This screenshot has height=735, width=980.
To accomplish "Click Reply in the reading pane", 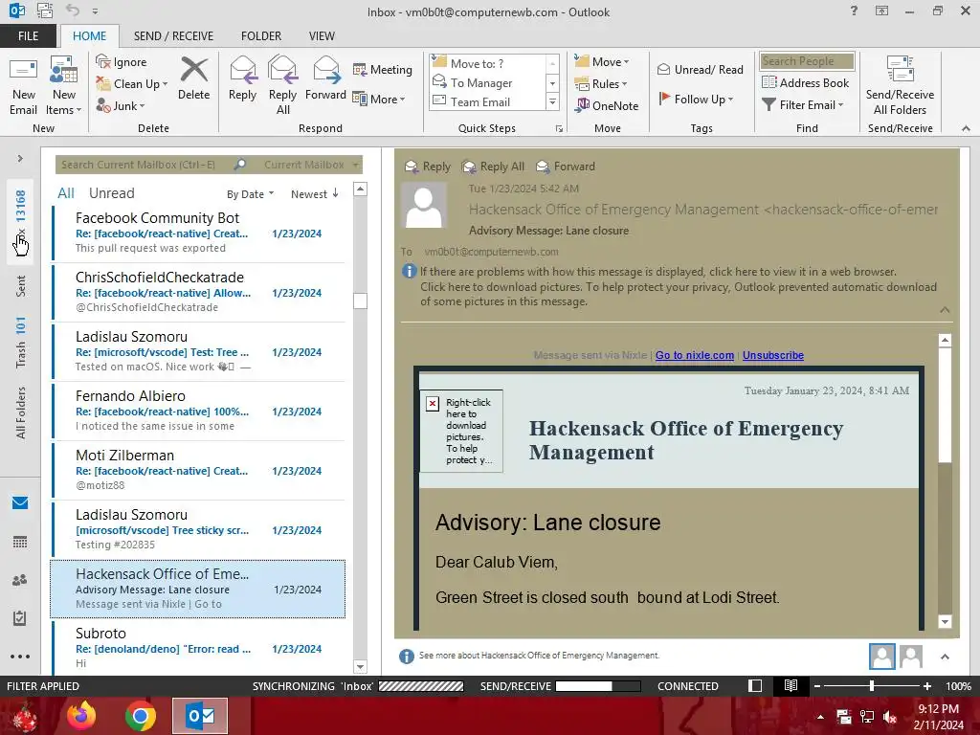I will 428,167.
